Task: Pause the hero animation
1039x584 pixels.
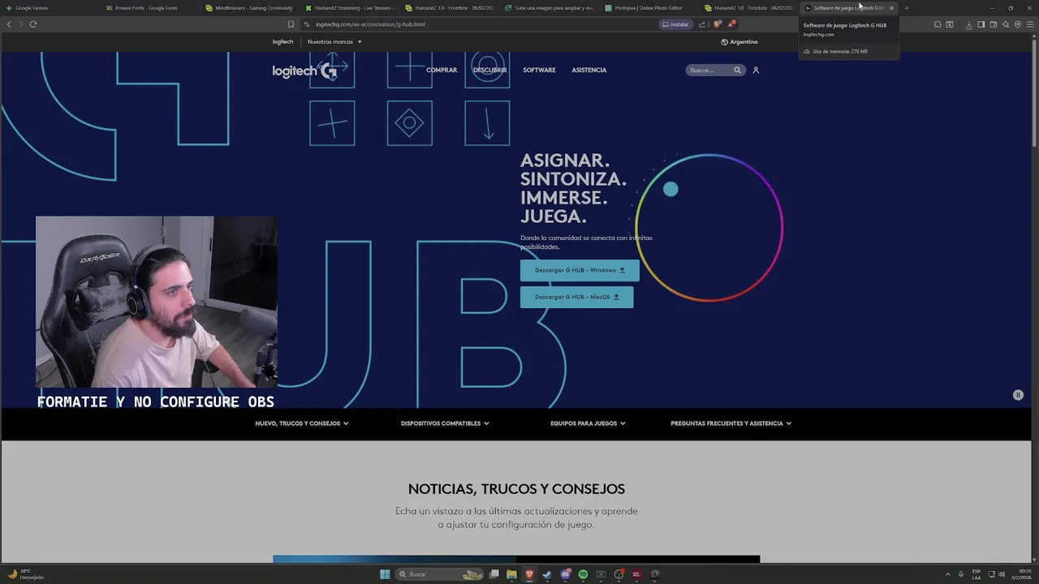Action: click(1018, 395)
